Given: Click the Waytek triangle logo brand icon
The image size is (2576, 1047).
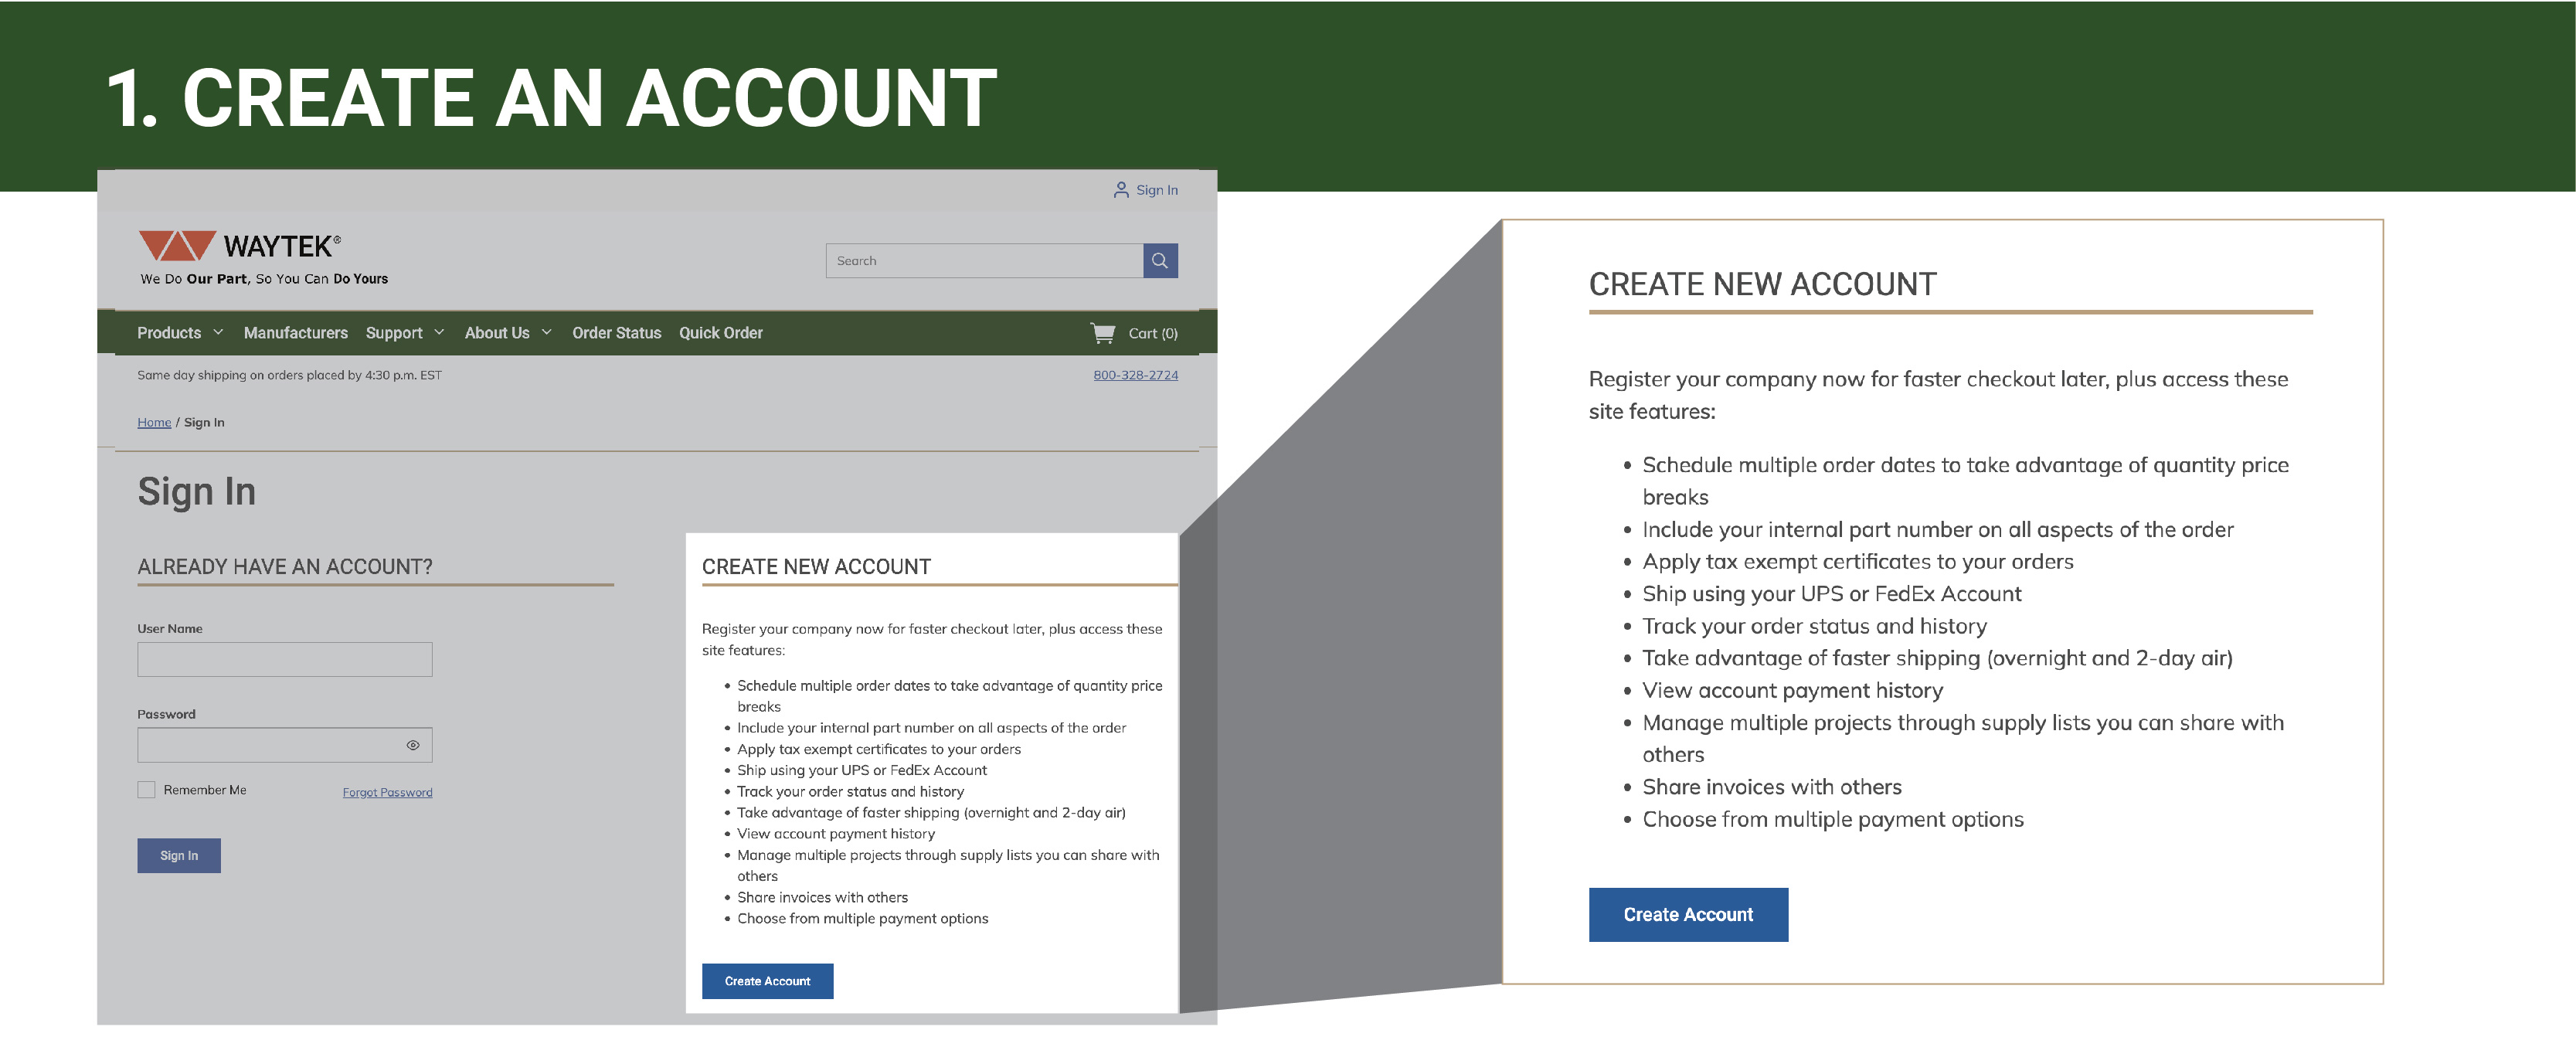Looking at the screenshot, I should pyautogui.click(x=171, y=248).
